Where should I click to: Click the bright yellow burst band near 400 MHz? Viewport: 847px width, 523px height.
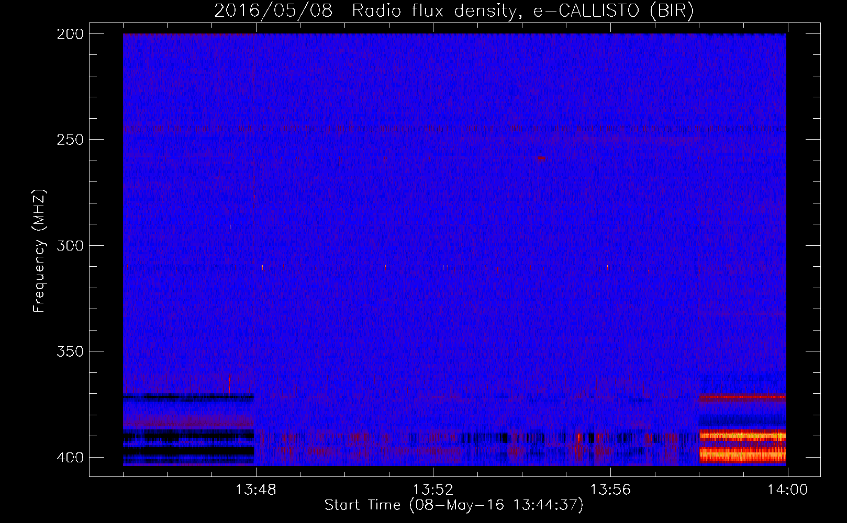pyautogui.click(x=743, y=454)
